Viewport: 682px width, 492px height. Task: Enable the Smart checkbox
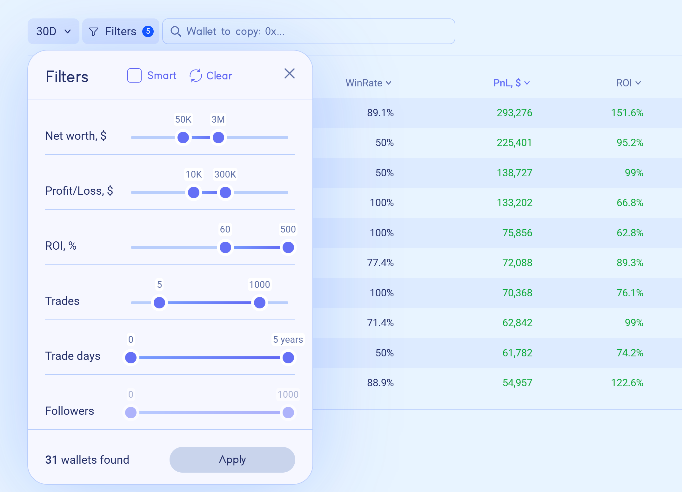coord(134,76)
